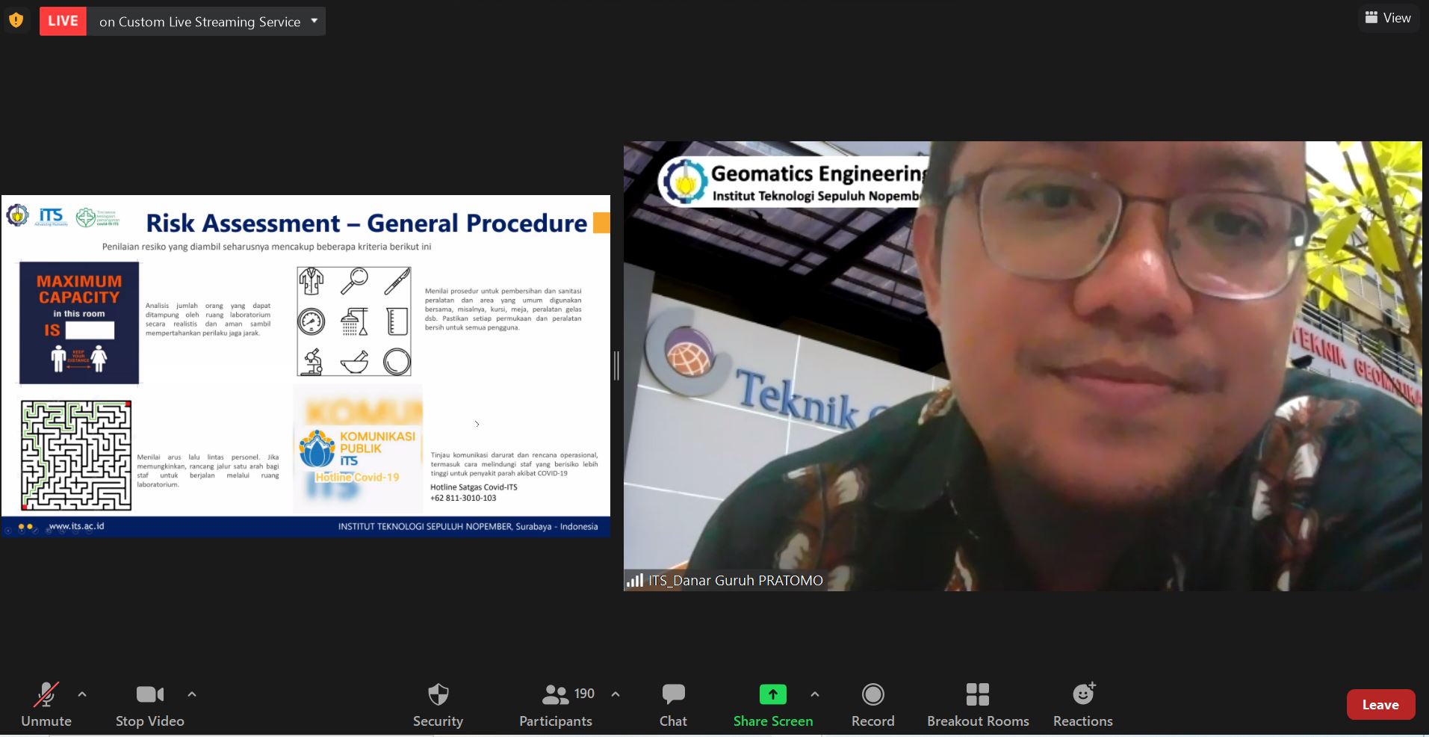Click the ITS_Danar Guruh PRATOMO name label
1429x737 pixels.
pyautogui.click(x=735, y=581)
